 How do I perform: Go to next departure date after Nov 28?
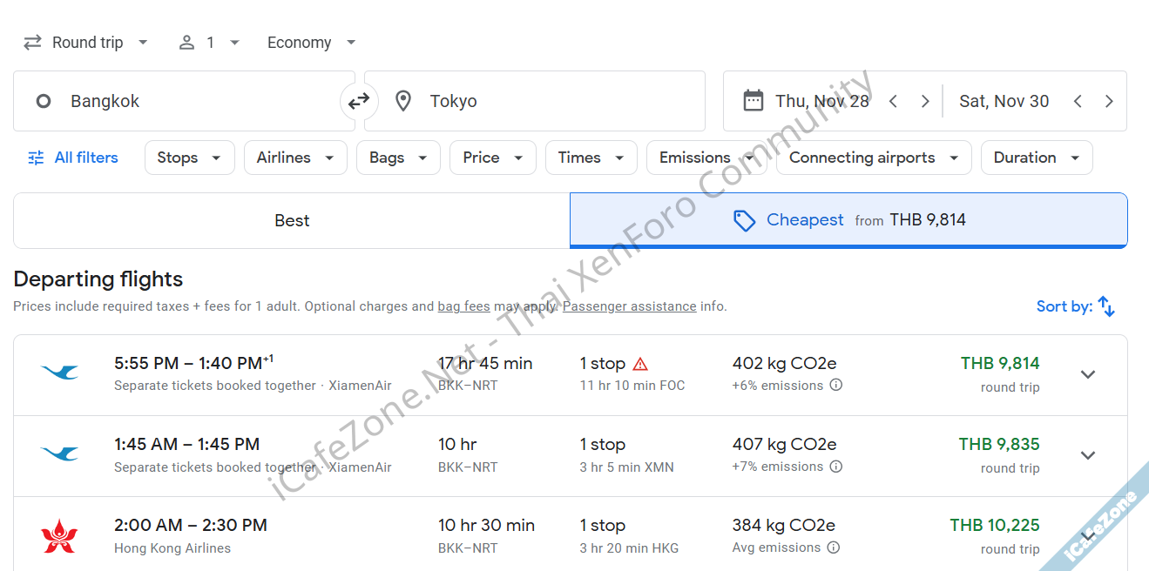point(925,102)
